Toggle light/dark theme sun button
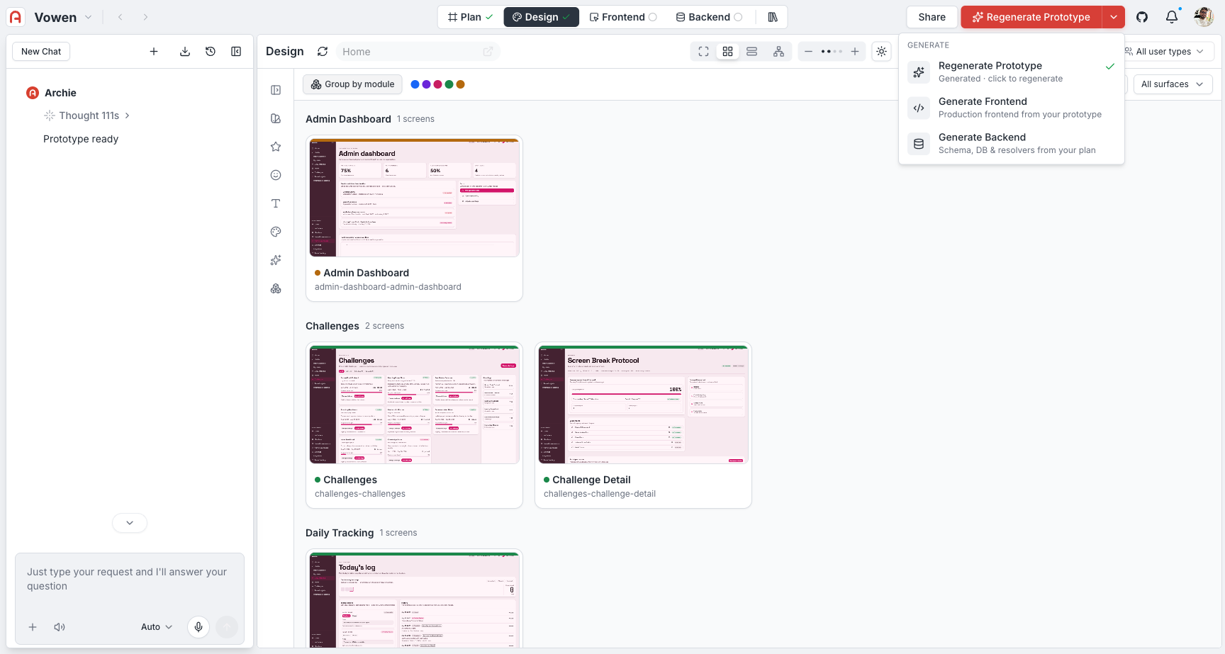The height and width of the screenshot is (654, 1225). 881,52
